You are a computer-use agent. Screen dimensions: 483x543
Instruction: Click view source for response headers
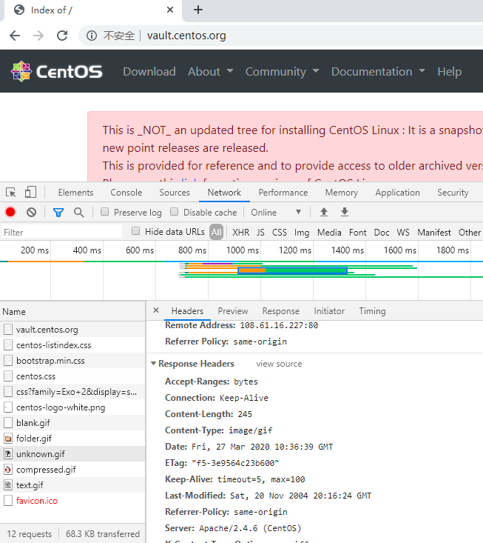[x=279, y=364]
